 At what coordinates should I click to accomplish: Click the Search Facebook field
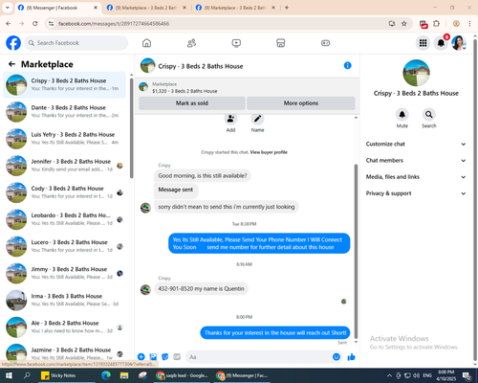click(x=76, y=43)
